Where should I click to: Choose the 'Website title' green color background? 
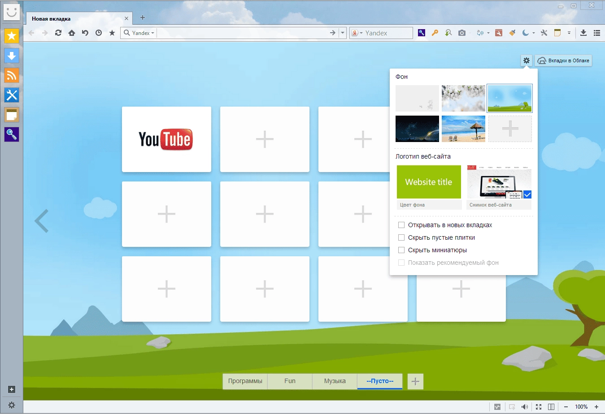[x=429, y=182]
